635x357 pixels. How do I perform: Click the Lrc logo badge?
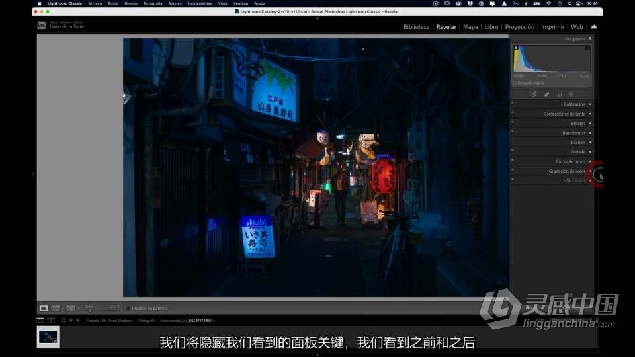pos(41,26)
